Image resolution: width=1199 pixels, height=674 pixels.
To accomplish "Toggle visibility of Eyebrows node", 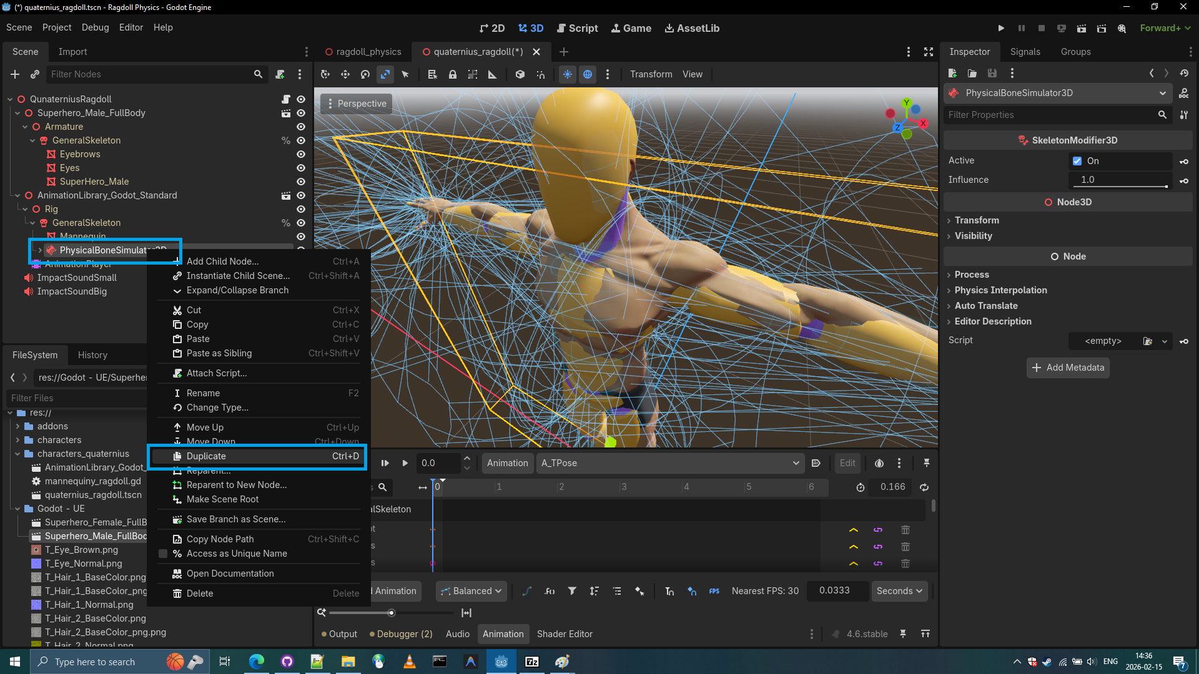I will coord(301,154).
